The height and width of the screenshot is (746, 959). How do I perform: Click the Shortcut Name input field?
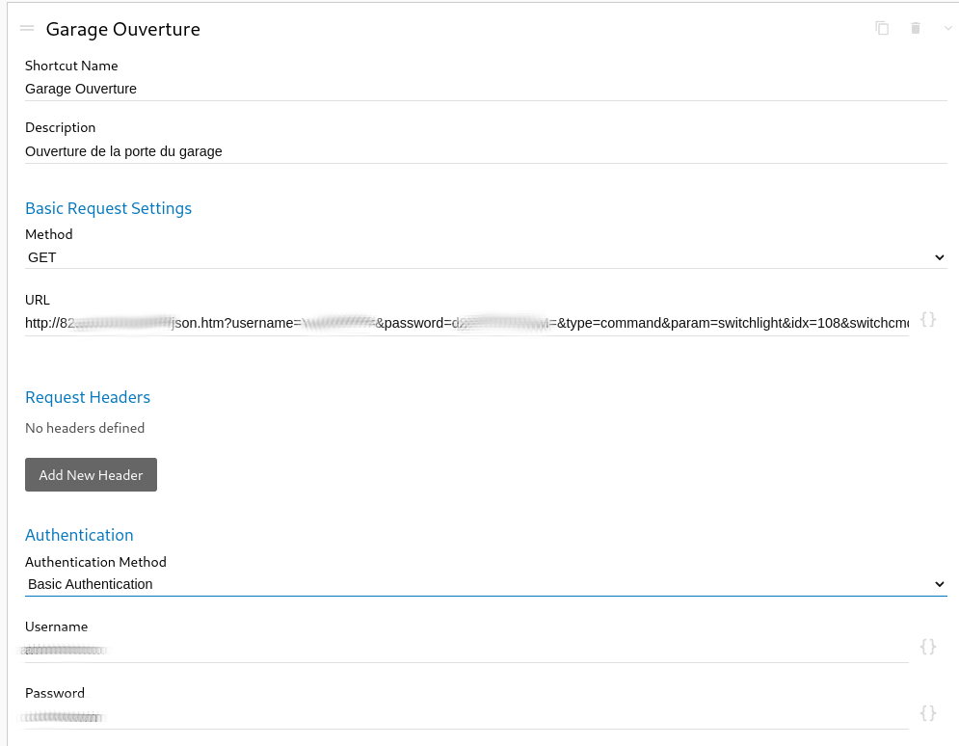tap(486, 89)
